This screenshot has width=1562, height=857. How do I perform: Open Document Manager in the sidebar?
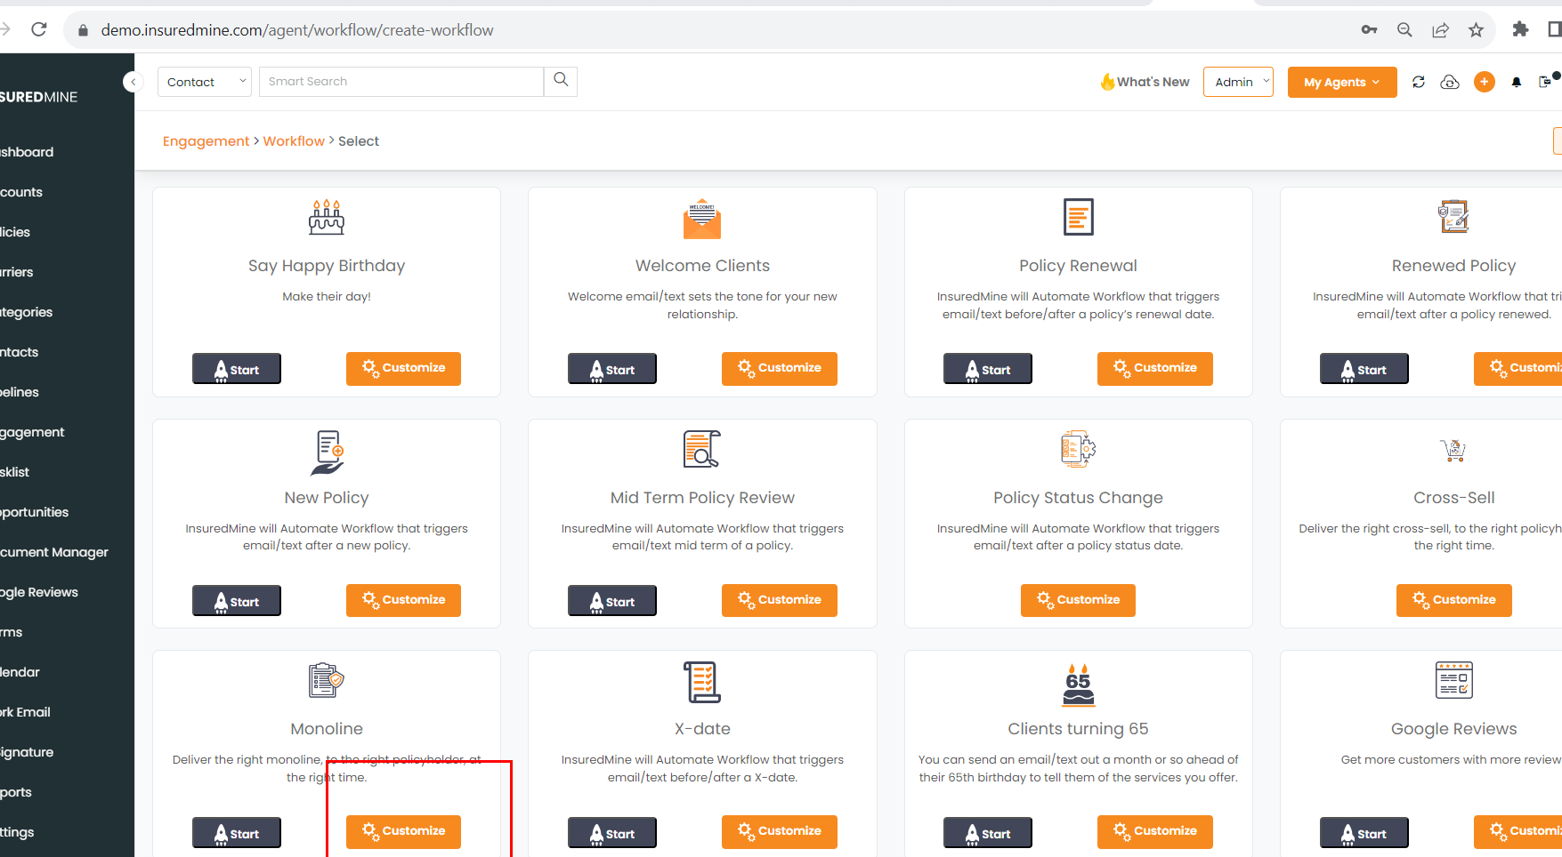coord(53,552)
